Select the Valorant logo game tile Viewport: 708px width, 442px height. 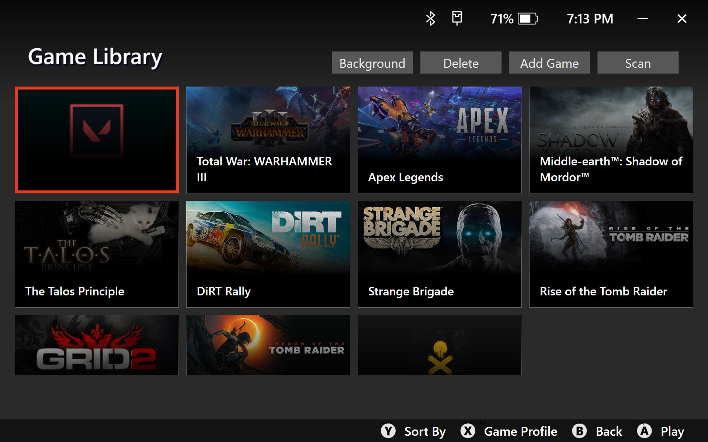[97, 140]
